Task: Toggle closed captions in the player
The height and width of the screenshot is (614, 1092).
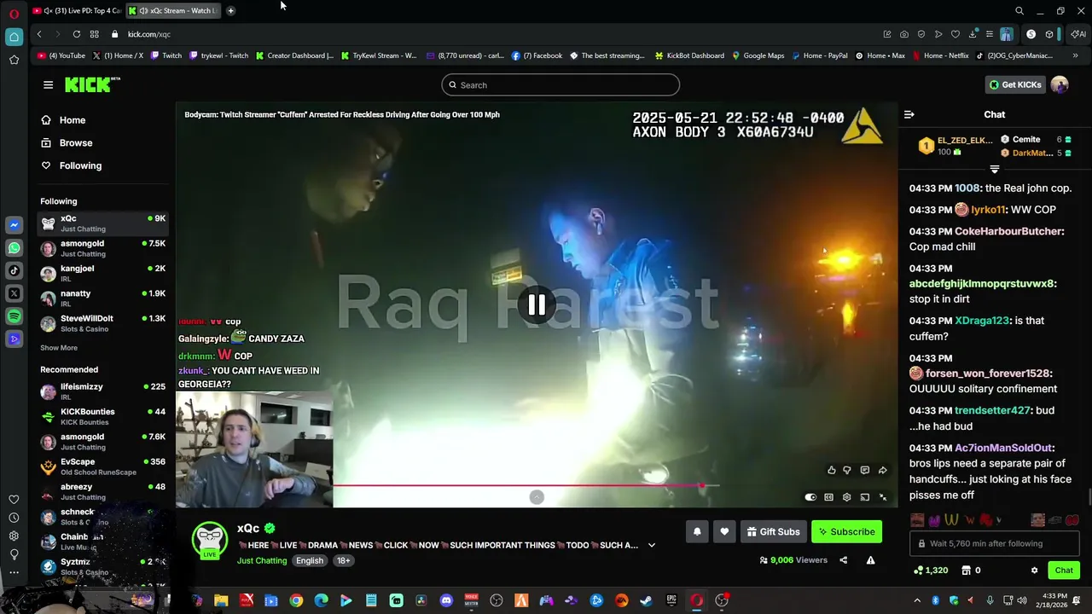Action: [828, 497]
